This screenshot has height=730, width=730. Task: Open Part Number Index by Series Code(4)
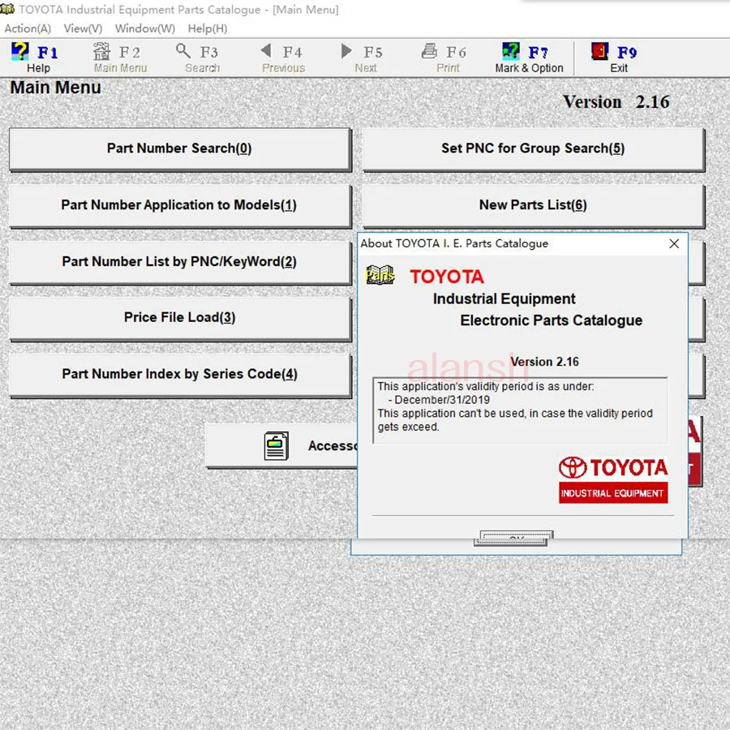coord(180,375)
